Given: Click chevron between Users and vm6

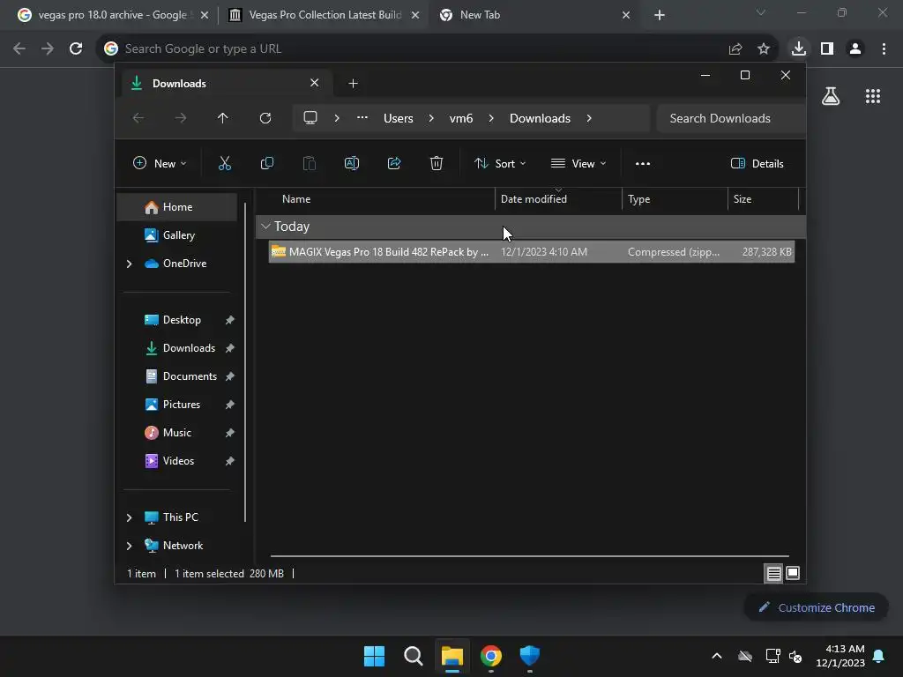Looking at the screenshot, I should coord(430,118).
